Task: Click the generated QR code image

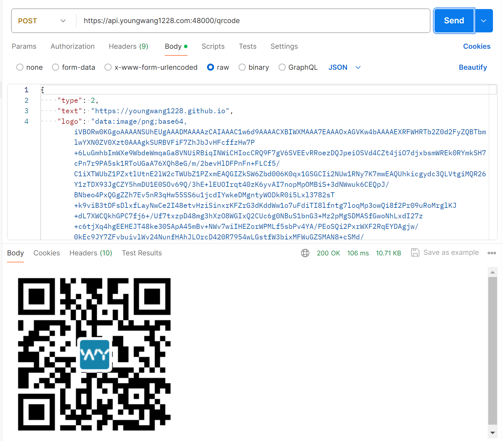Action: pos(94,354)
